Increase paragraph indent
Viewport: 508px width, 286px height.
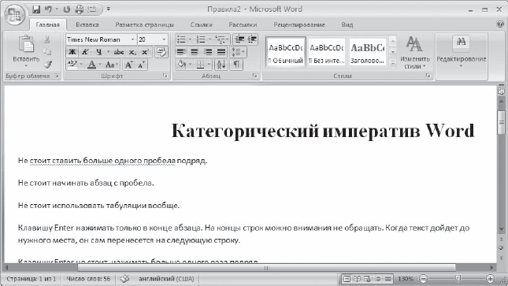(x=252, y=39)
